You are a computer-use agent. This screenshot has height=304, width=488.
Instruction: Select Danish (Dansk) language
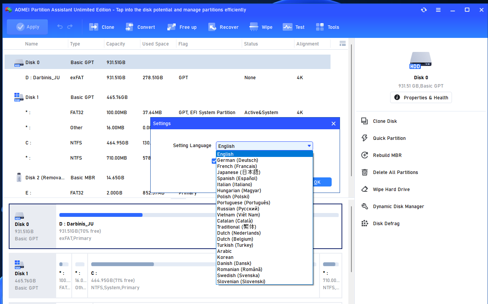tap(264, 263)
